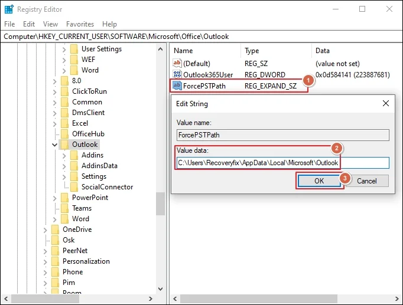403x305 pixels.
Task: Expand the PowerPoint key
Action: tap(55, 198)
